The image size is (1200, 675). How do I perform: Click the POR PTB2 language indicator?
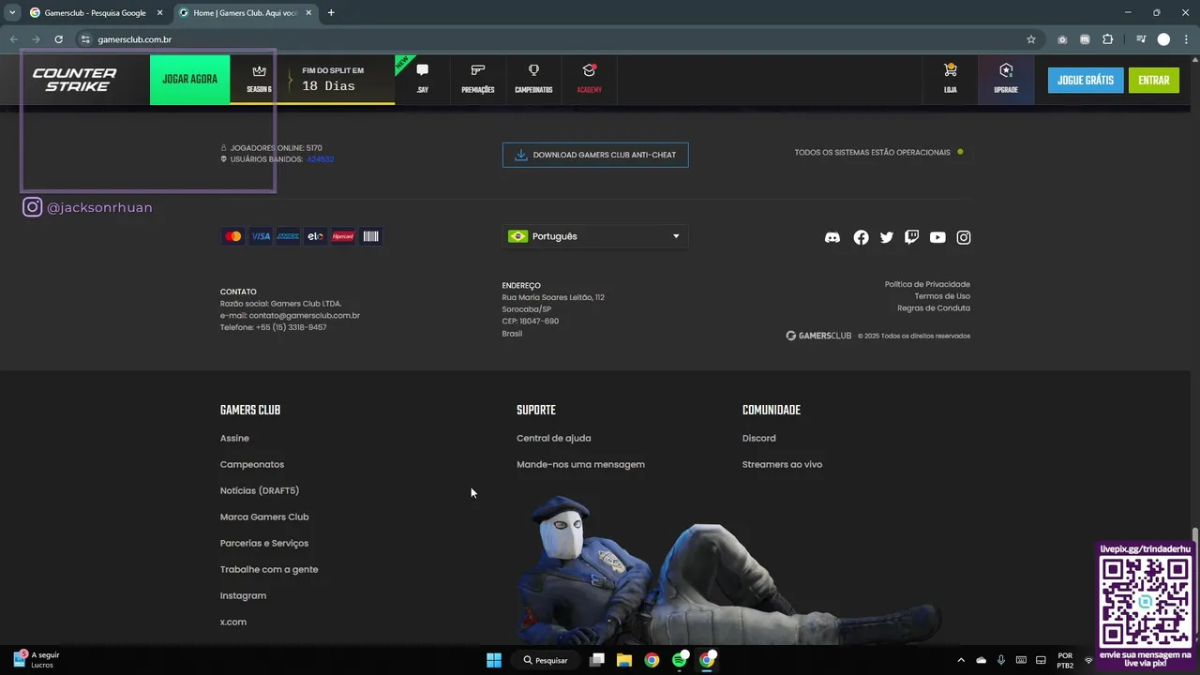tap(1065, 660)
